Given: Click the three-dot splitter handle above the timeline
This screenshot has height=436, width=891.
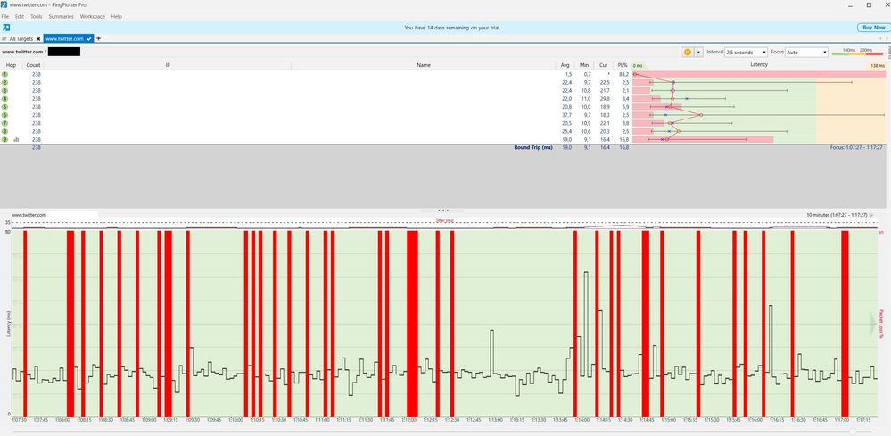Looking at the screenshot, I should (443, 210).
